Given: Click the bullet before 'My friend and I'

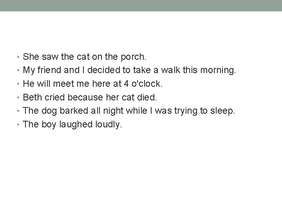Looking at the screenshot, I should pos(19,71).
